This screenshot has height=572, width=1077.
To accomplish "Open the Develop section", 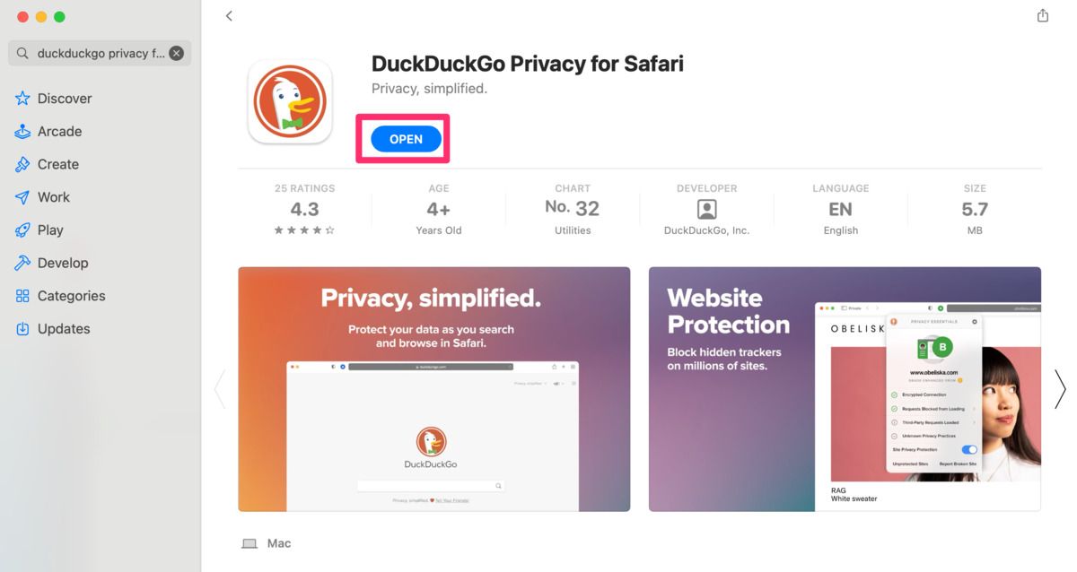I will (62, 263).
